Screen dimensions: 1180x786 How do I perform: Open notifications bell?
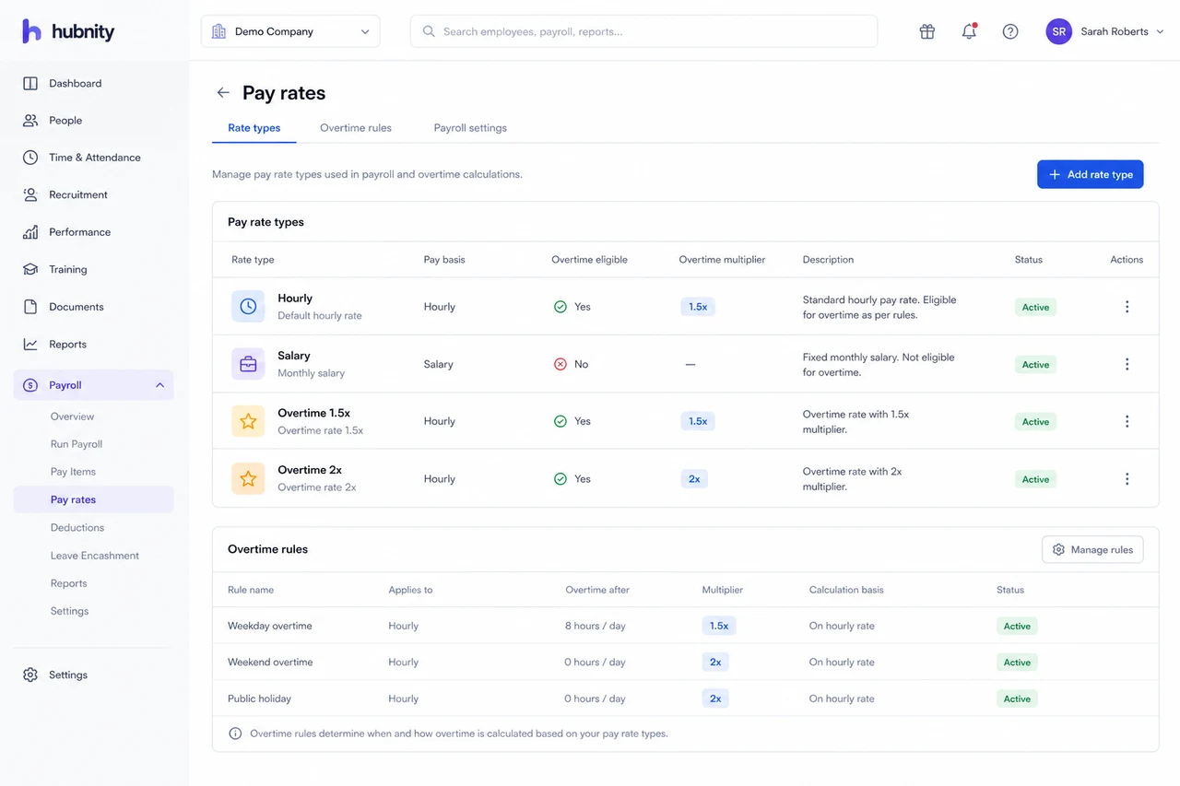tap(969, 31)
